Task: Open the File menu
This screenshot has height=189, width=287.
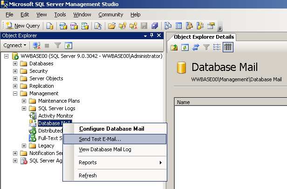Action: click(x=9, y=14)
